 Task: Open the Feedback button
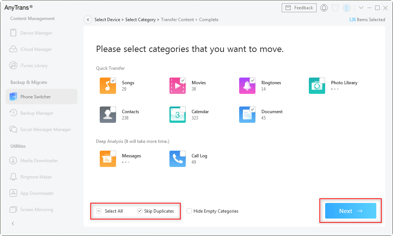click(x=299, y=8)
